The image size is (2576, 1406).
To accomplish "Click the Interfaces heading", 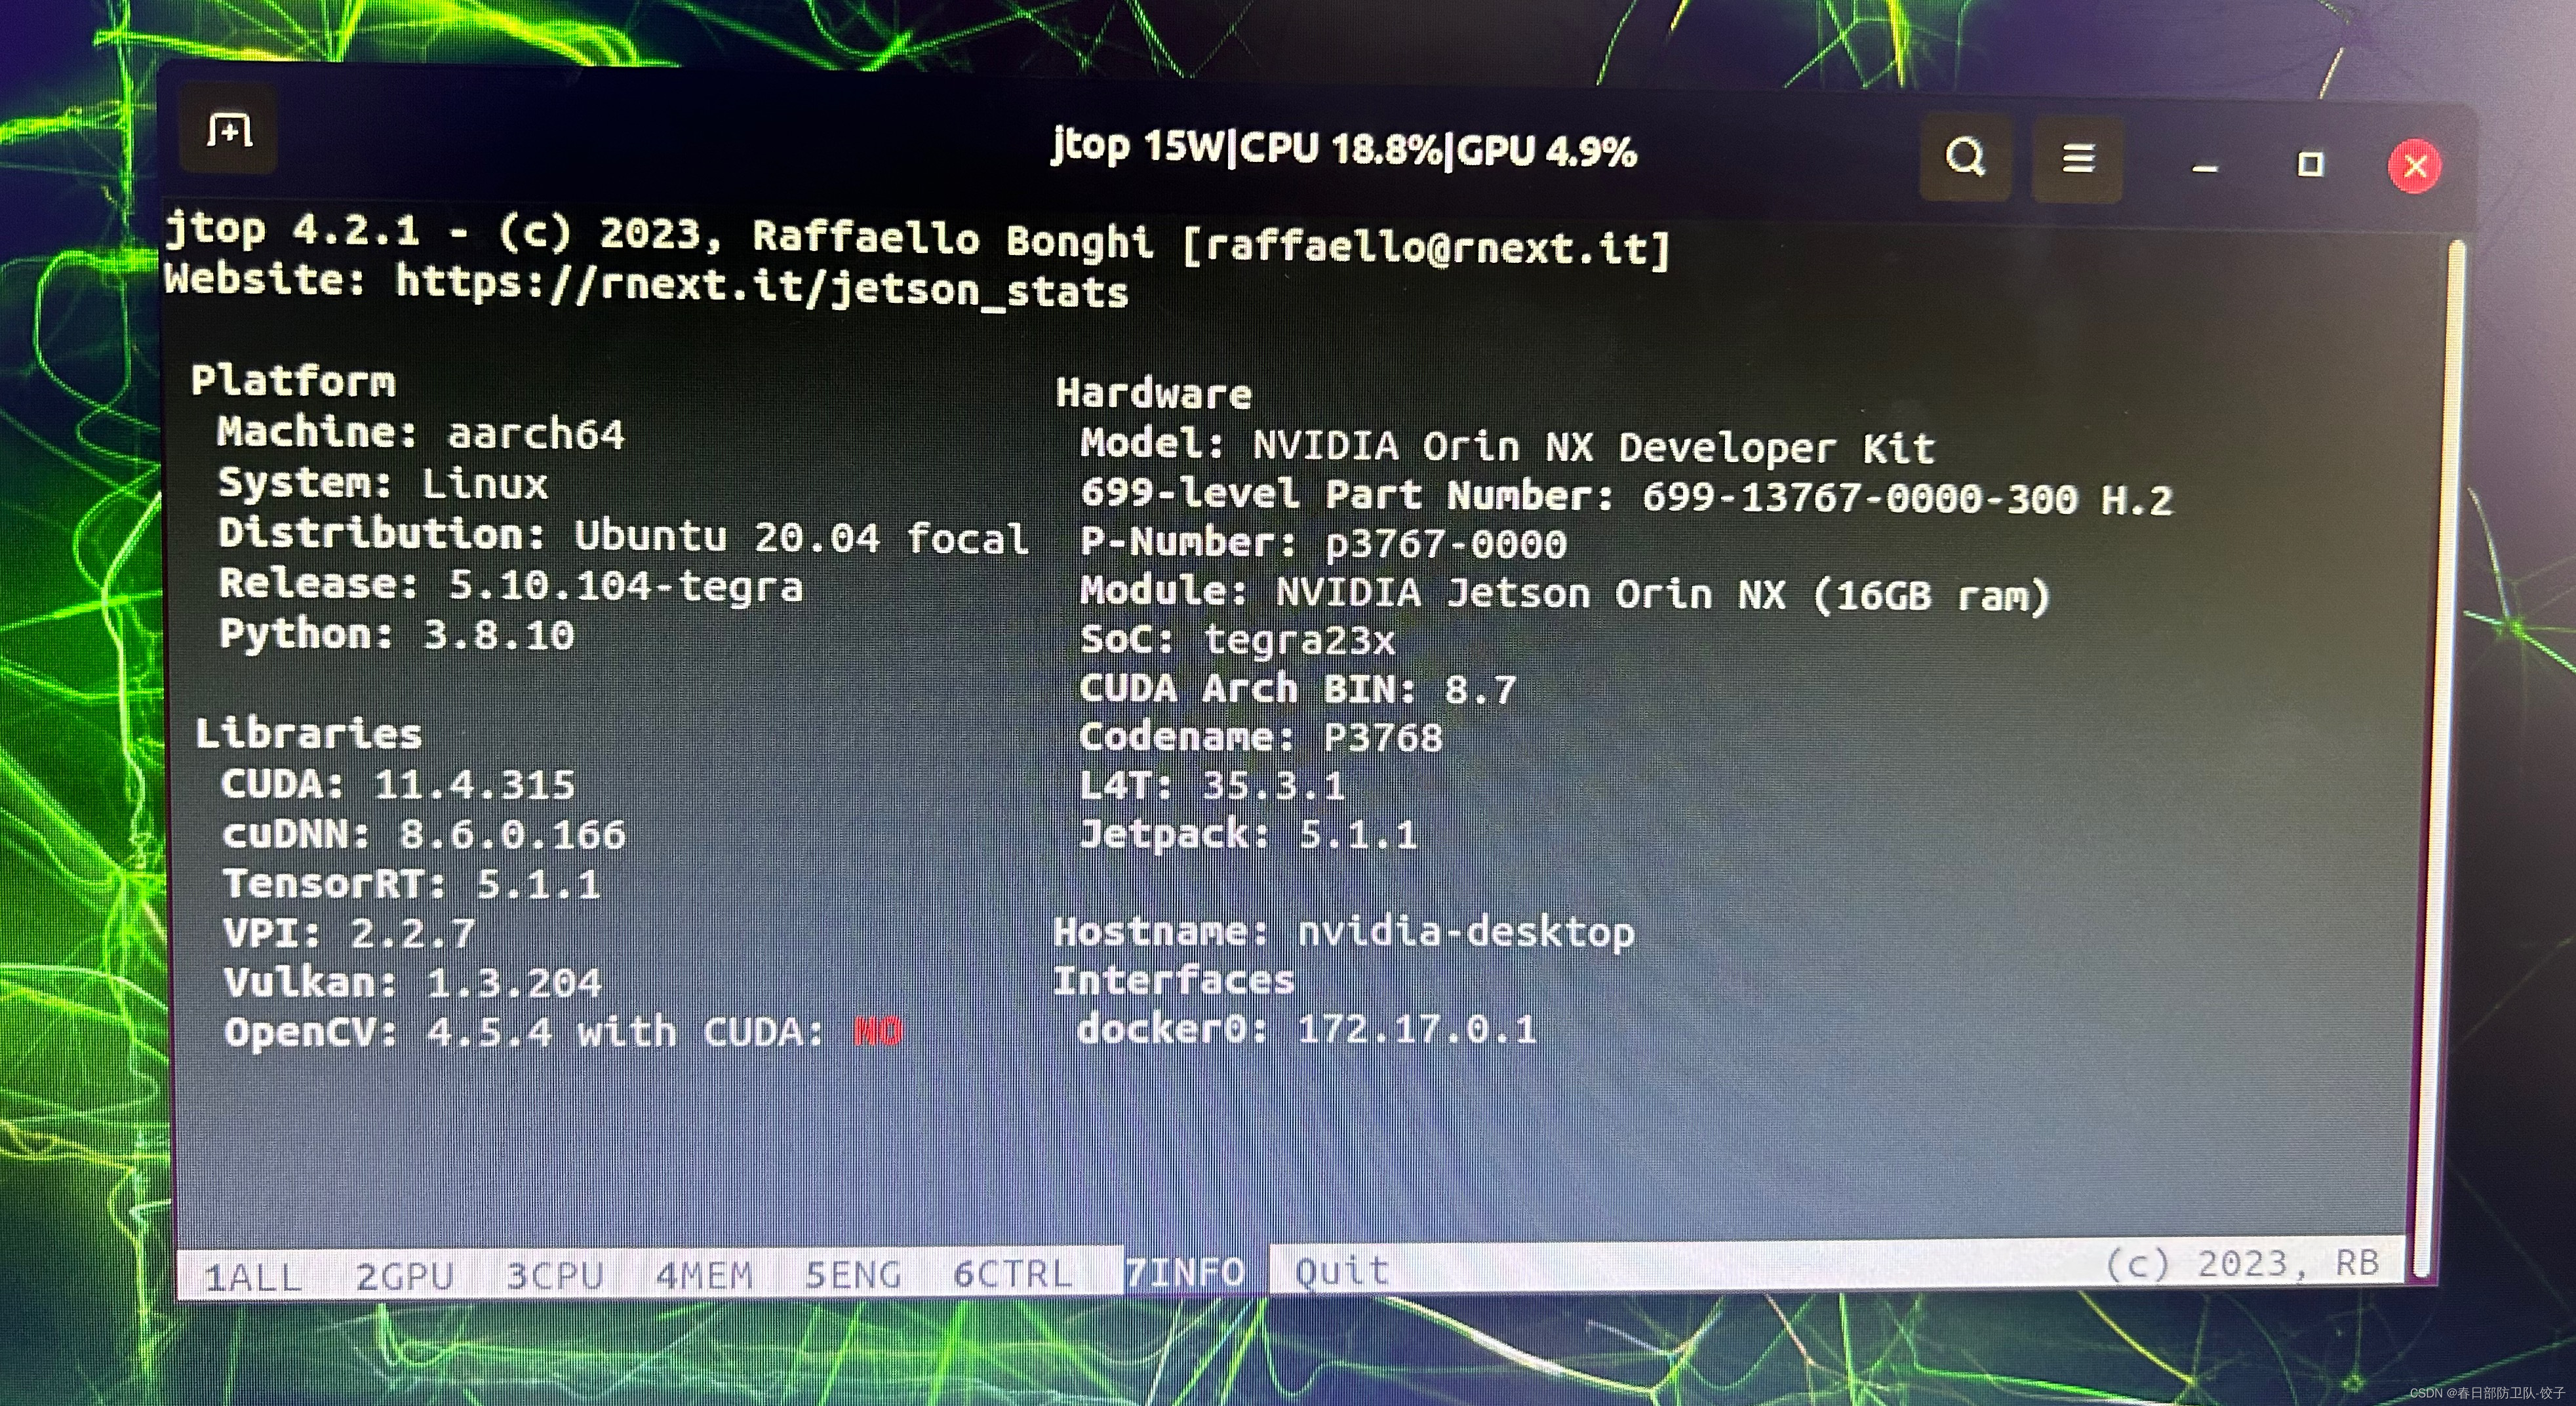I will tap(1174, 980).
